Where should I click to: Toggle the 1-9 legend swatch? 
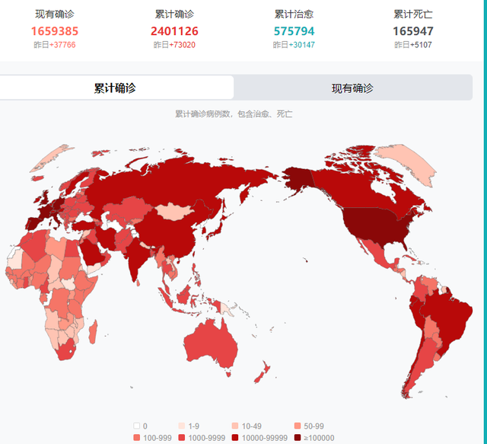(x=182, y=426)
